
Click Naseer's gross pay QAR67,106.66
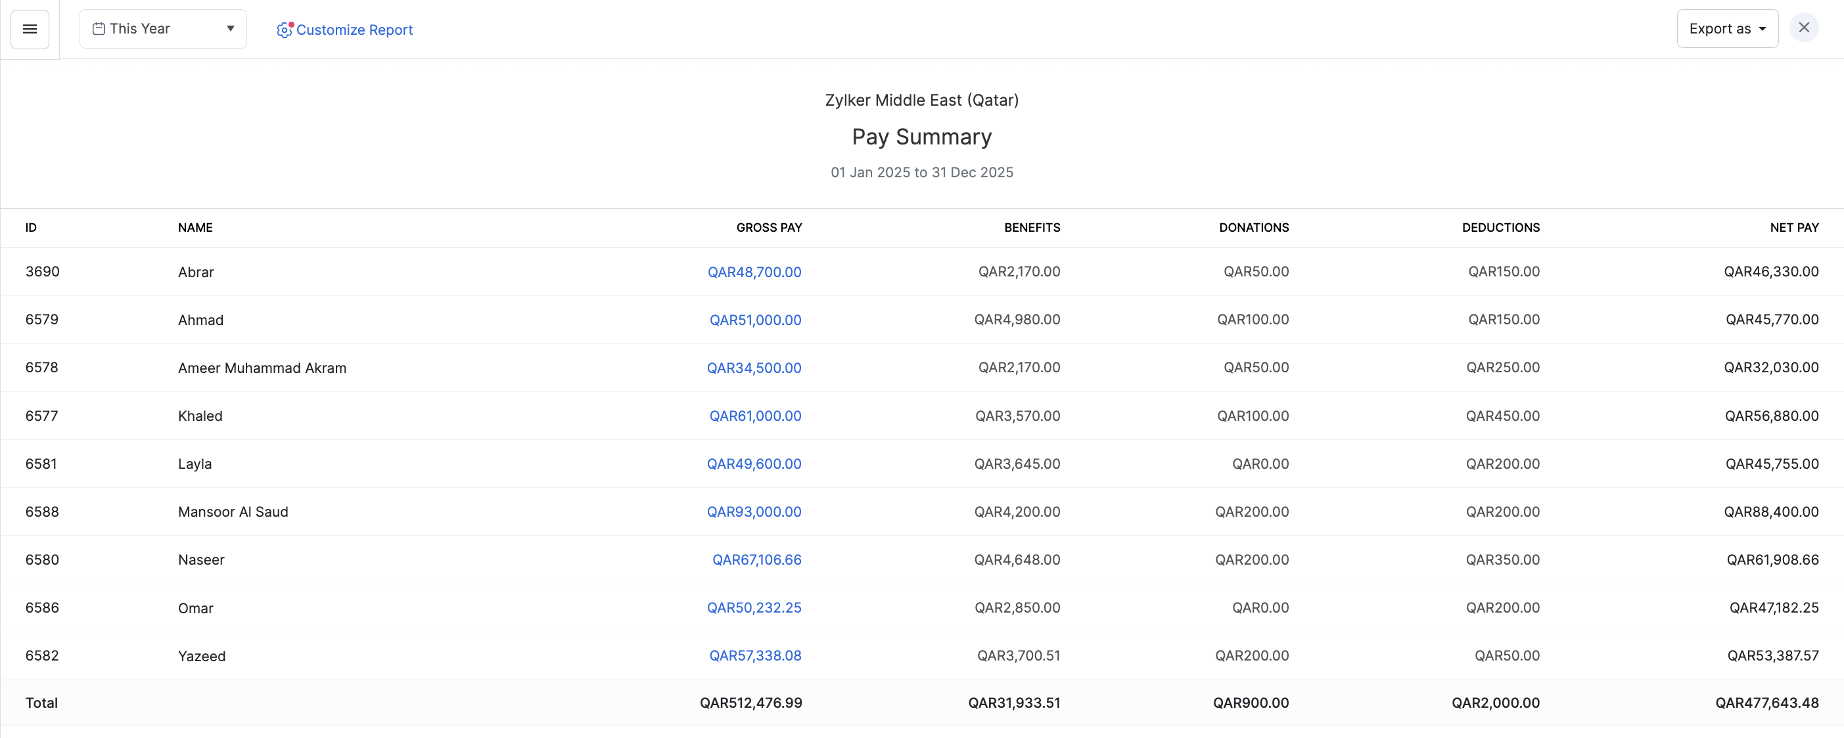coord(756,559)
